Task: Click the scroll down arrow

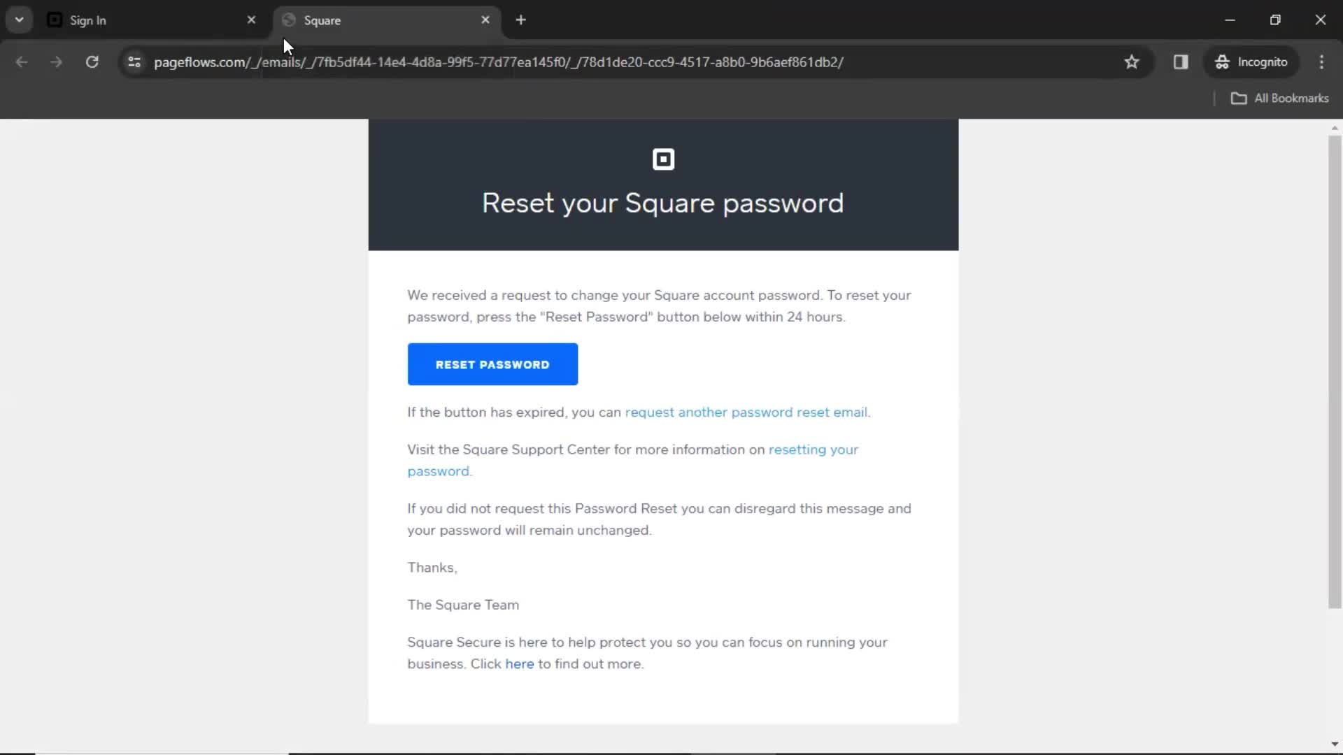Action: pos(1335,745)
